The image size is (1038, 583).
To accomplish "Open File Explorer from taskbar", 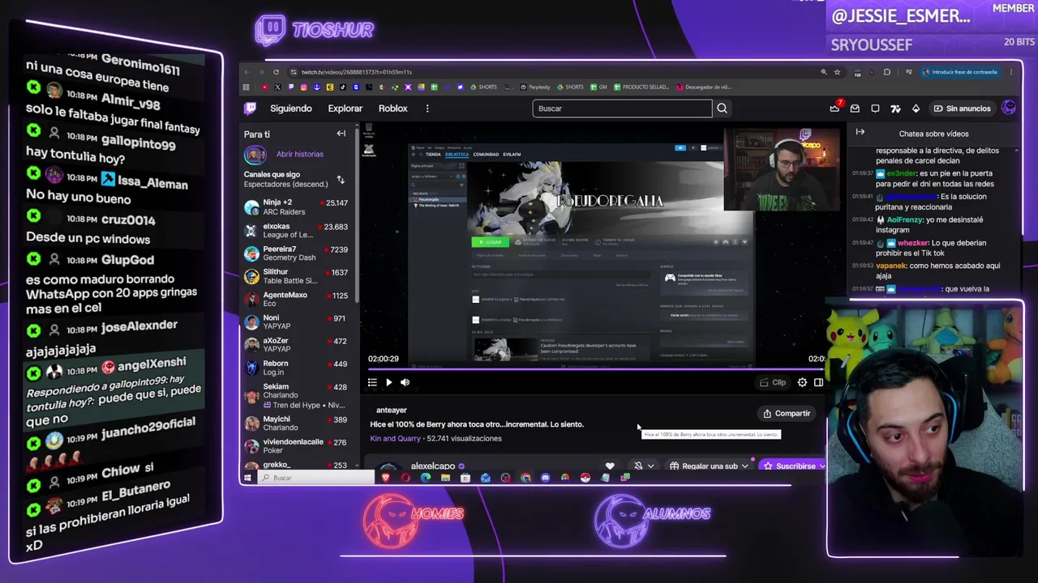I will tap(445, 478).
